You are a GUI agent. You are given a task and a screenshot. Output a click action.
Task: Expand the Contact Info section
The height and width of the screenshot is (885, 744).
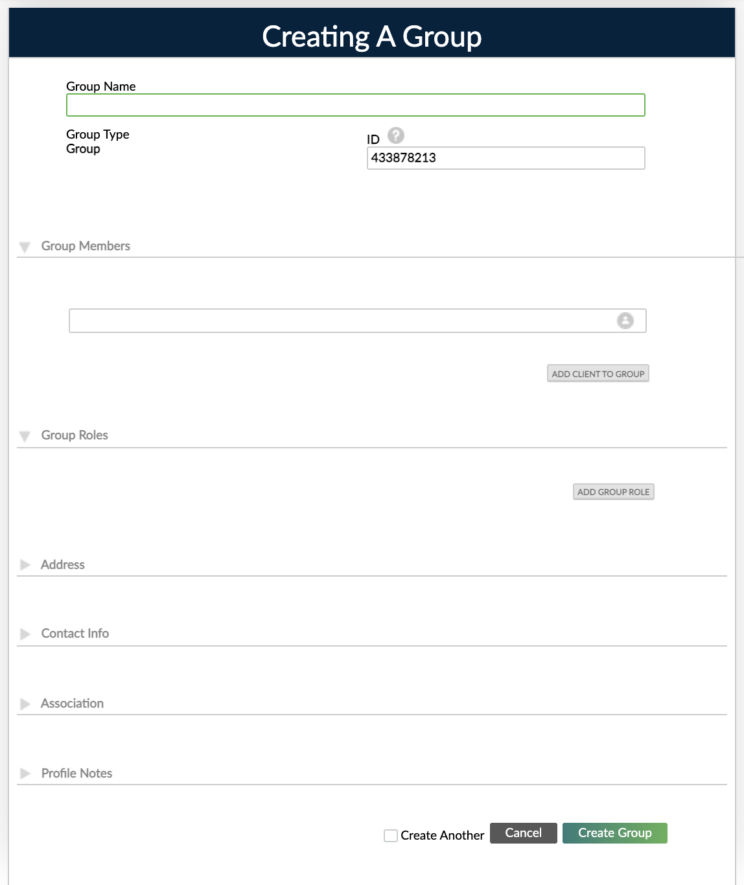tap(25, 634)
